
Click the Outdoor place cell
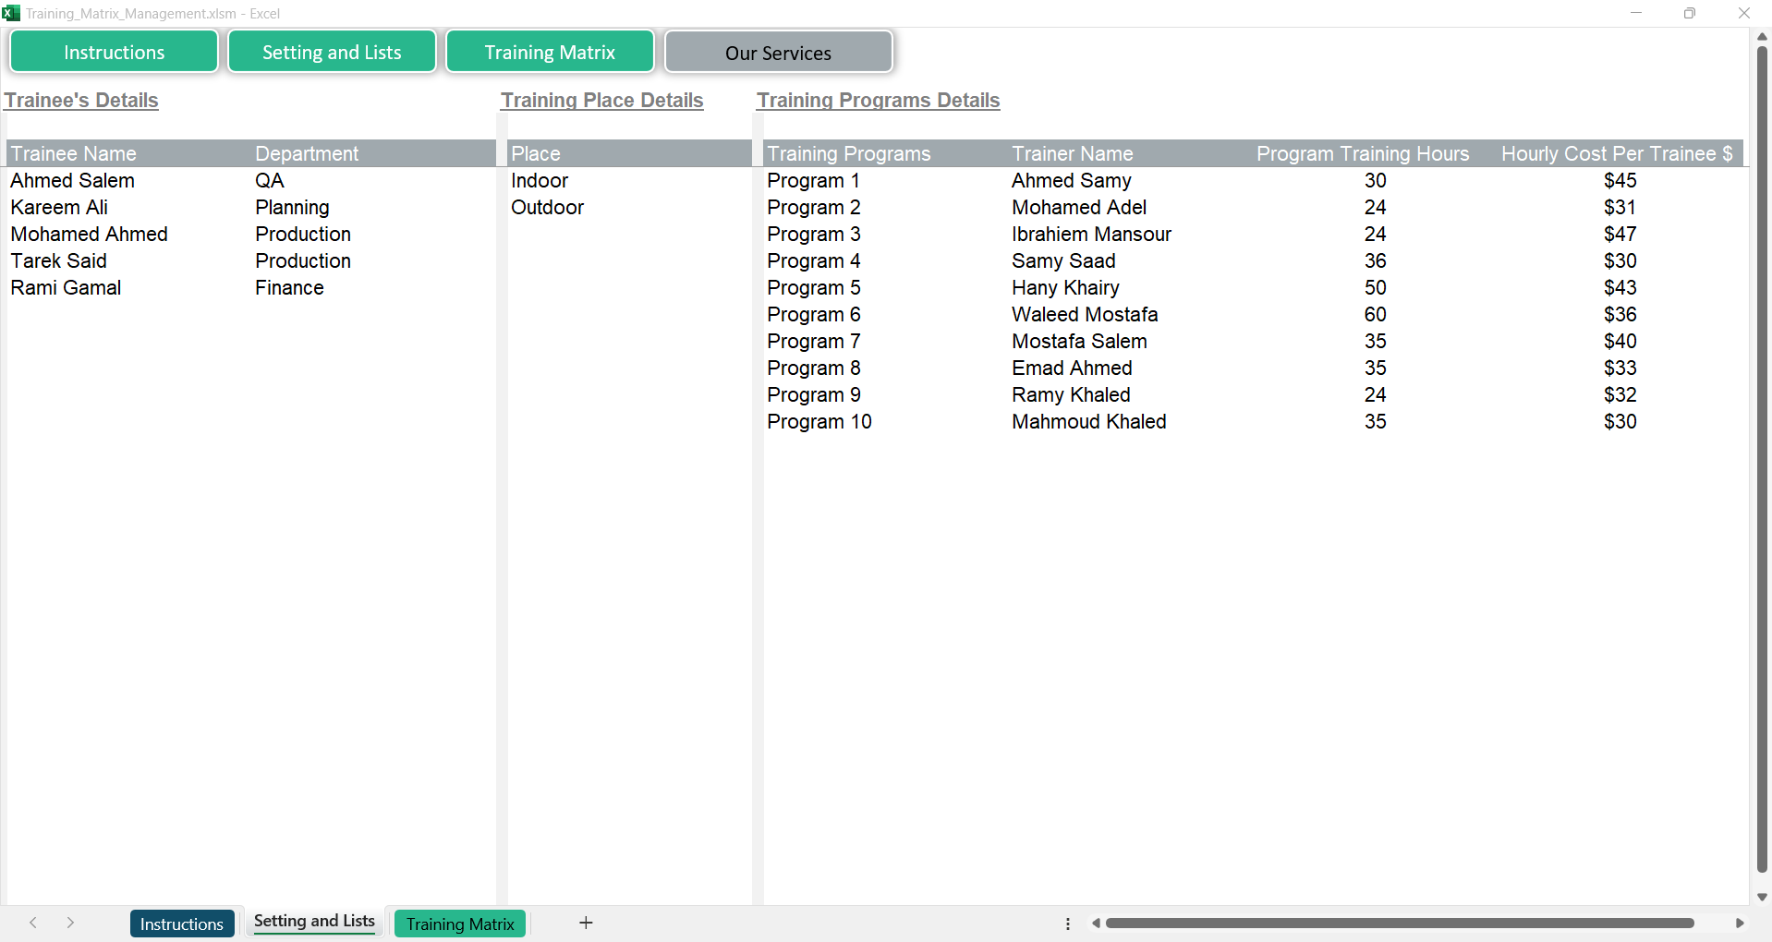[547, 208]
